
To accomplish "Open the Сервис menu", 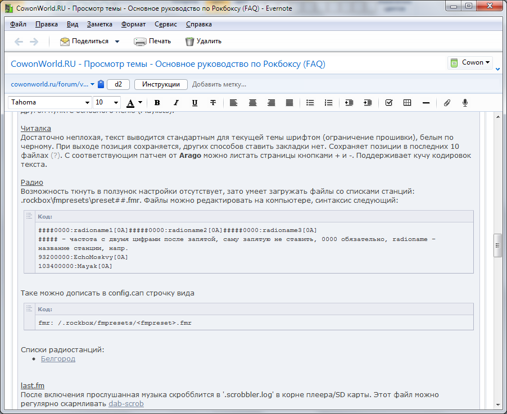I will (166, 24).
